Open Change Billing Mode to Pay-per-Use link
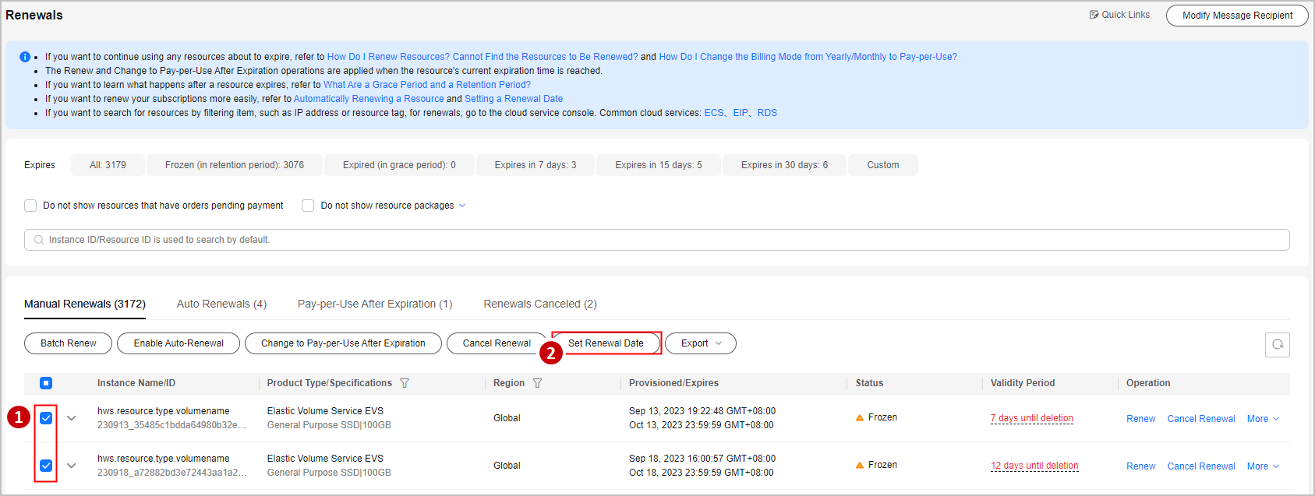Screen dimensions: 1315x496 [808, 57]
